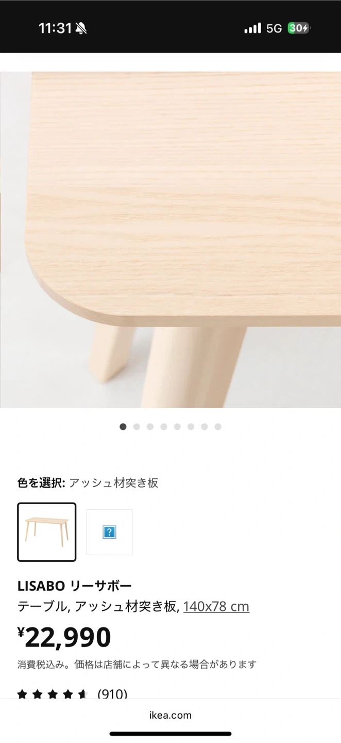Open the 140x78 cm size link
The height and width of the screenshot is (743, 341).
pyautogui.click(x=216, y=606)
